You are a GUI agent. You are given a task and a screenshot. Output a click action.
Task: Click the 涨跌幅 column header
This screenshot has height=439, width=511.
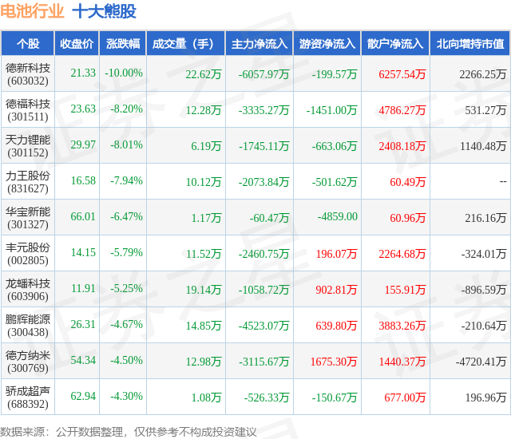pyautogui.click(x=123, y=44)
